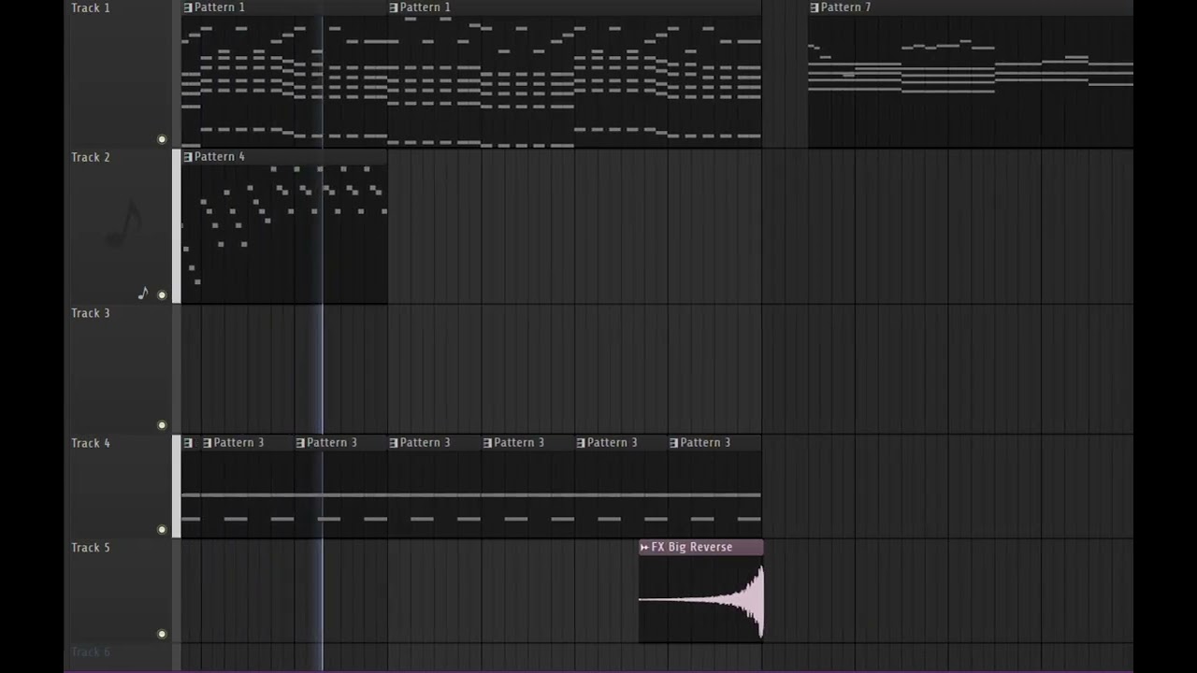Disable Track 5 using its mute dot

162,635
